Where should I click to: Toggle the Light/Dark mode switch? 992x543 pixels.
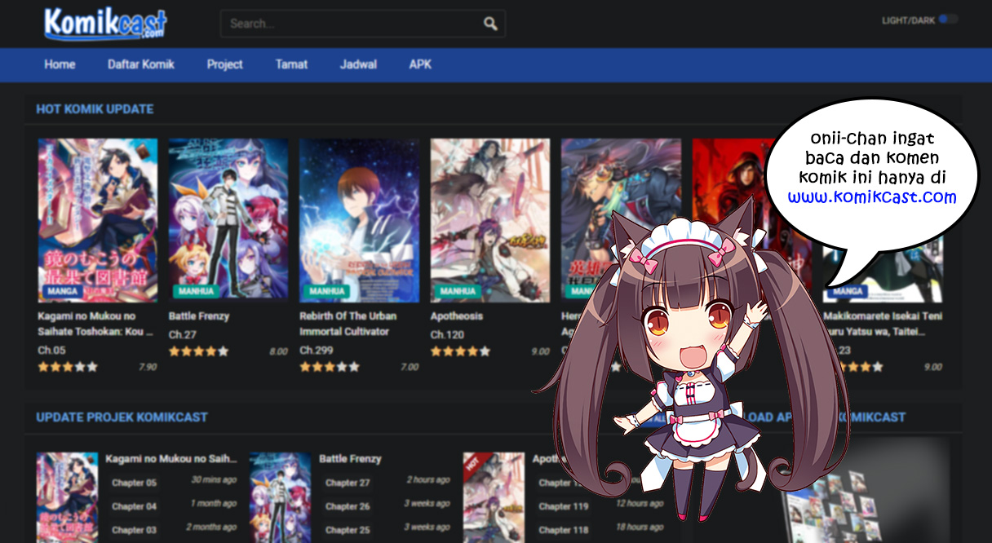[947, 20]
